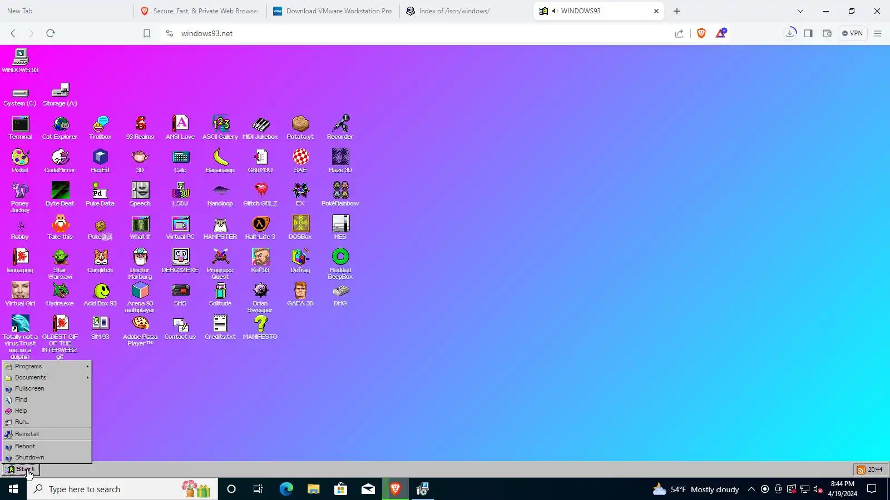Show hidden system tray icons chevron
Screen dimensions: 890x500
(x=751, y=489)
